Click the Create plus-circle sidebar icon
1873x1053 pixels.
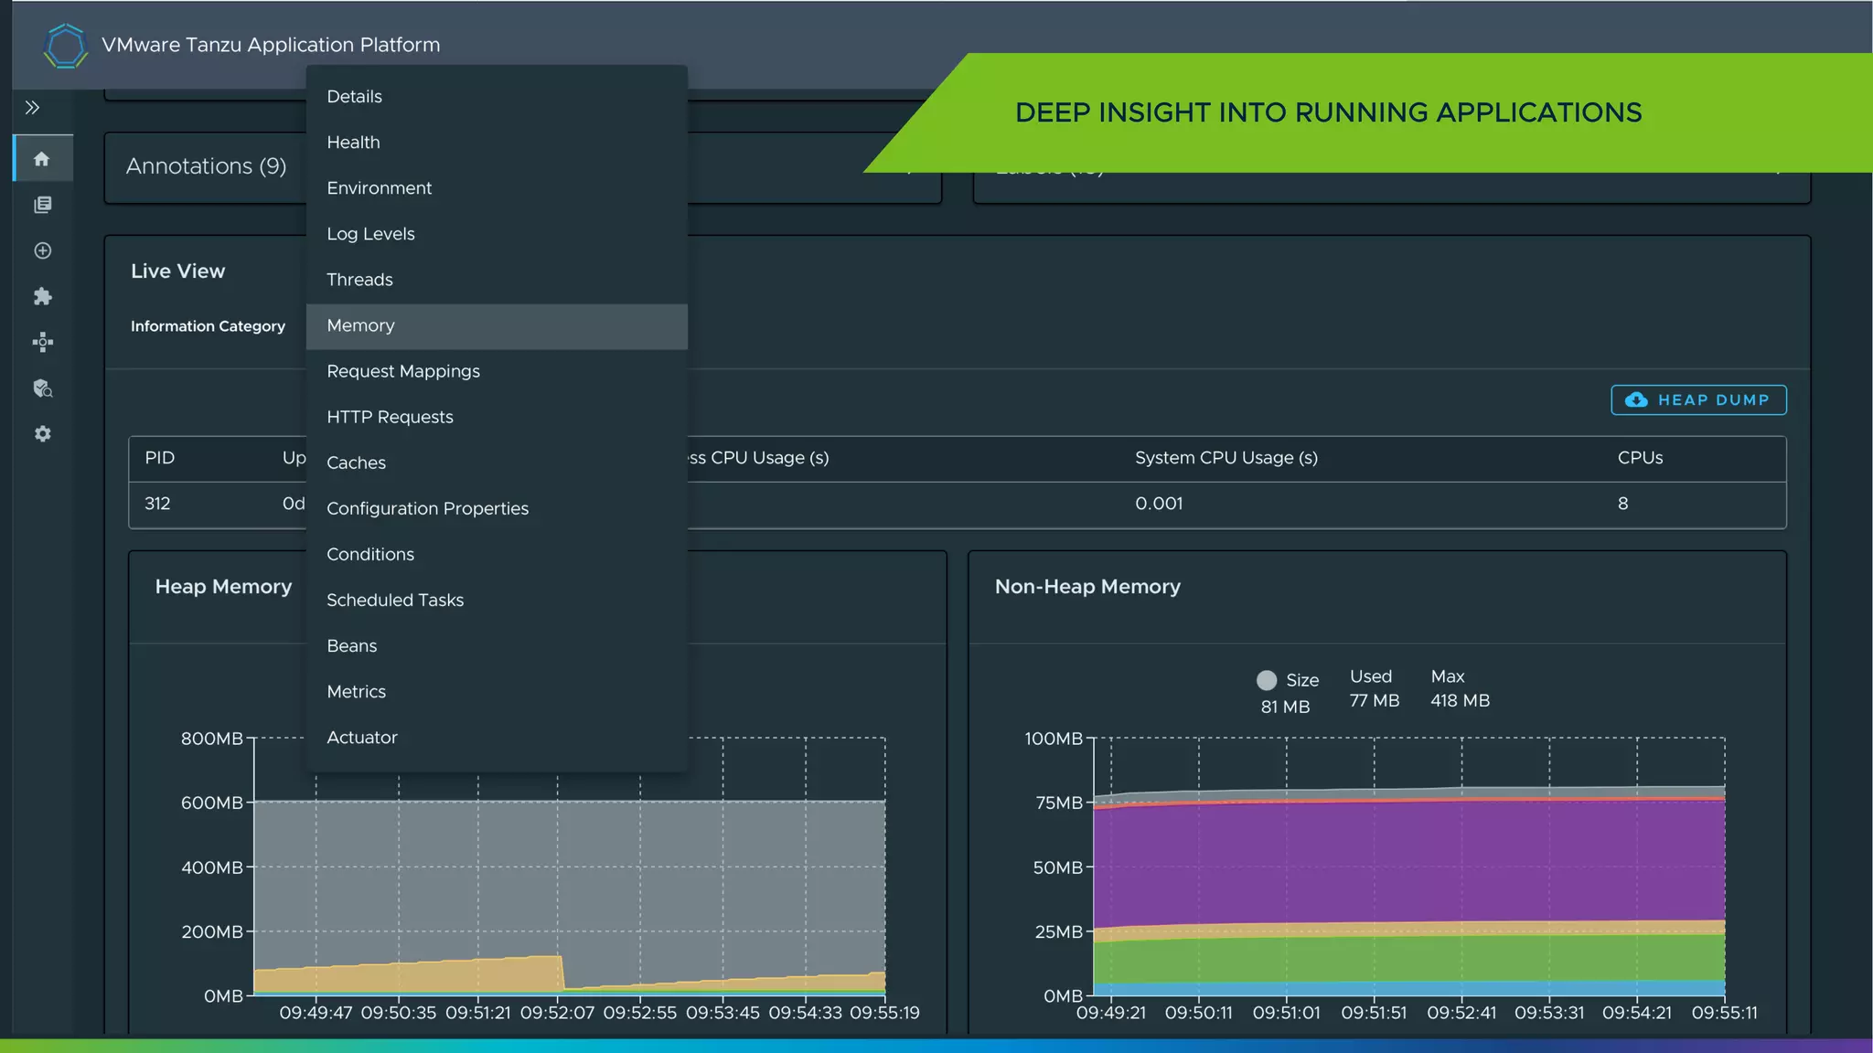[42, 250]
